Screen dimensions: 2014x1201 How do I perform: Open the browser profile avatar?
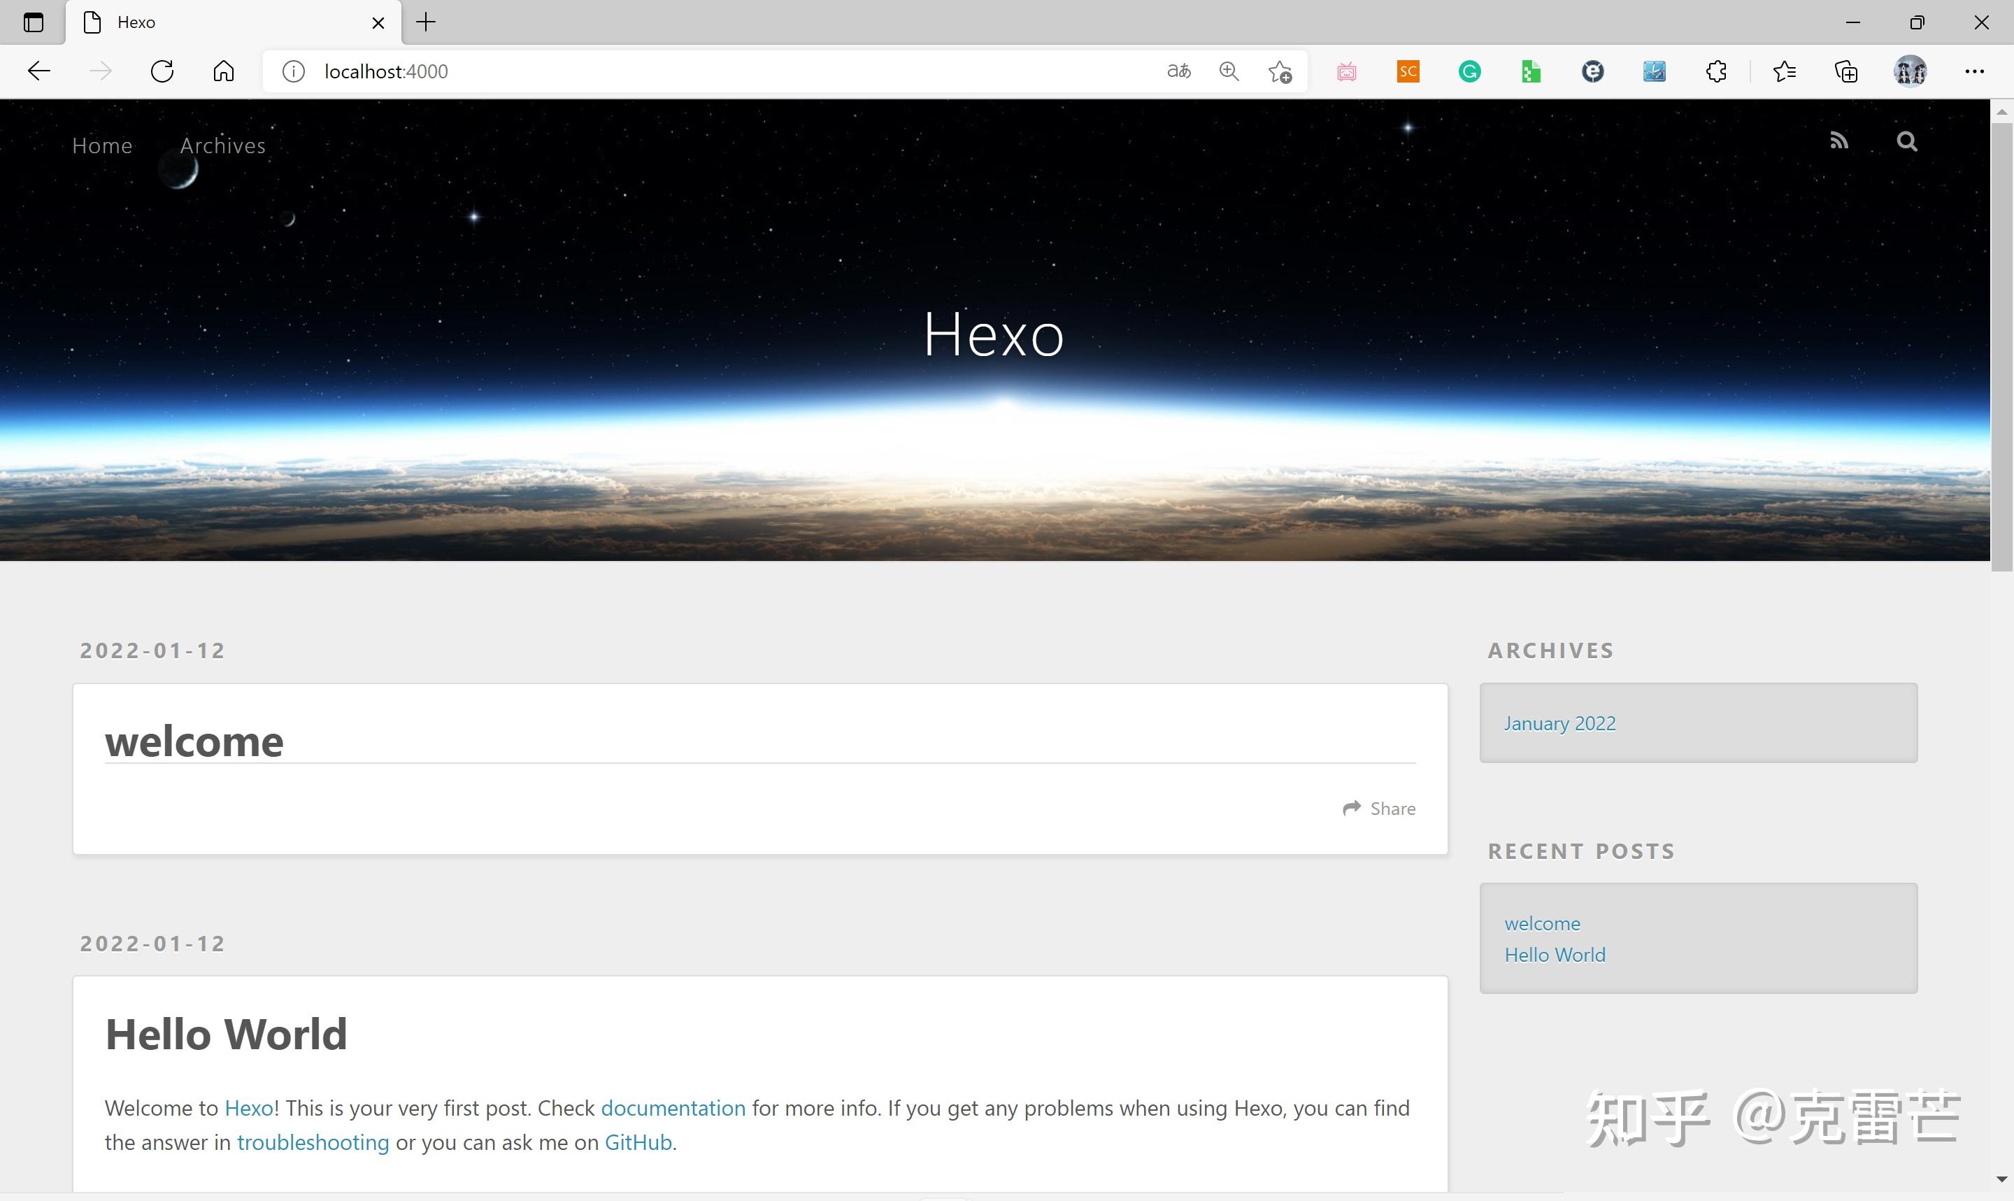click(x=1910, y=71)
